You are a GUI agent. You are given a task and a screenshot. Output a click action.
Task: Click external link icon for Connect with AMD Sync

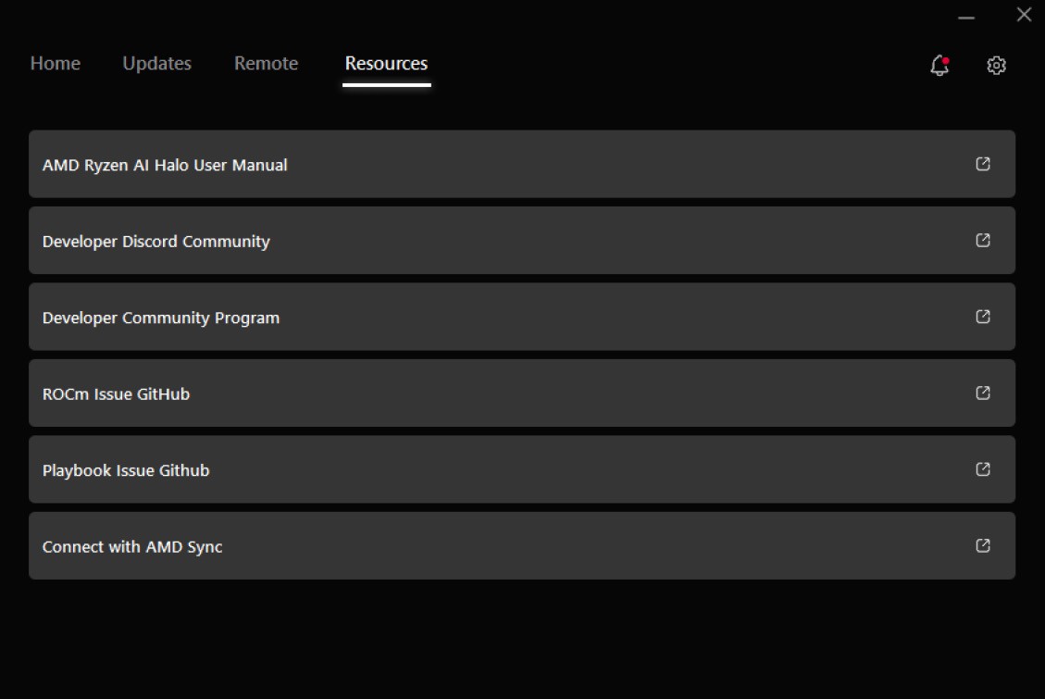point(983,545)
